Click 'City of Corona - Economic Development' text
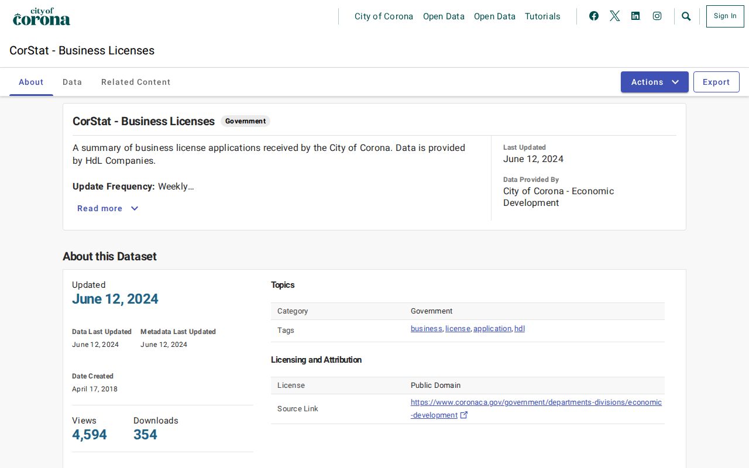 (x=559, y=197)
